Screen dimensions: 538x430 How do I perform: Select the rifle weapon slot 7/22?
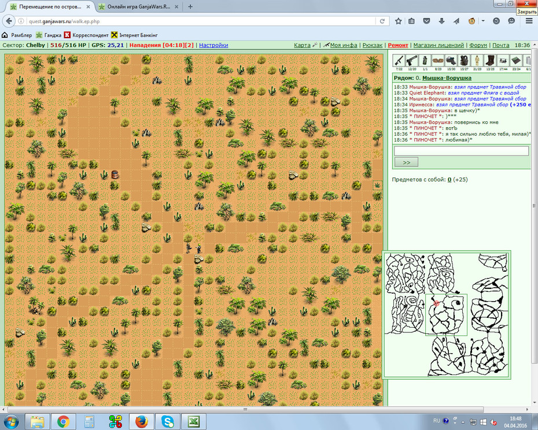point(399,61)
